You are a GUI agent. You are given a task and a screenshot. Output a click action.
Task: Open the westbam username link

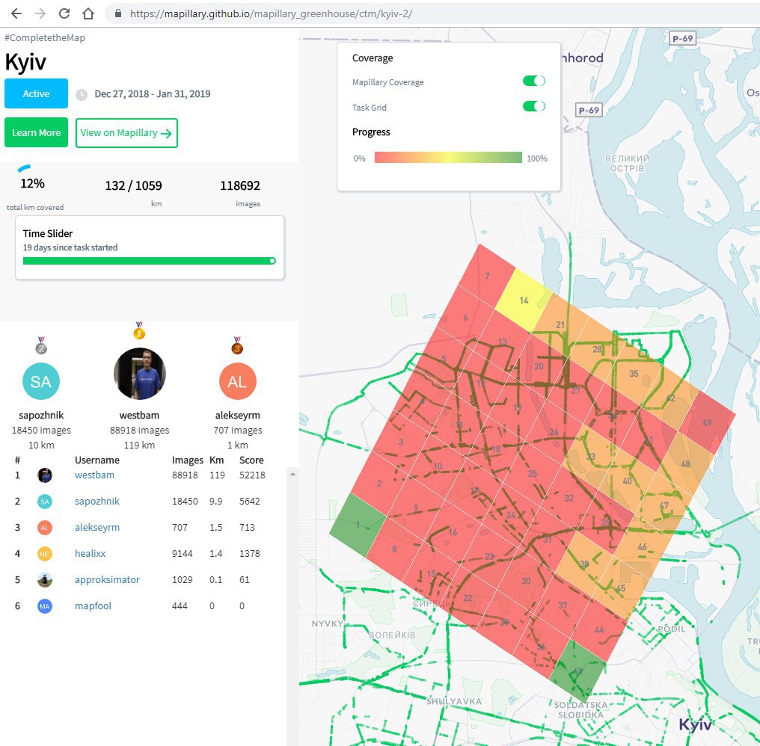(94, 475)
